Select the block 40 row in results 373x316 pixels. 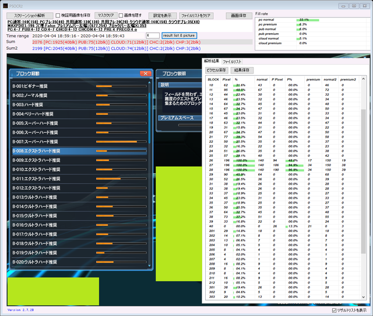[x=283, y=226]
